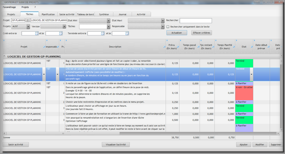Screen dimensions: 285x154
Task: Click the Créé entre le start date field
Action: coord(28,33)
